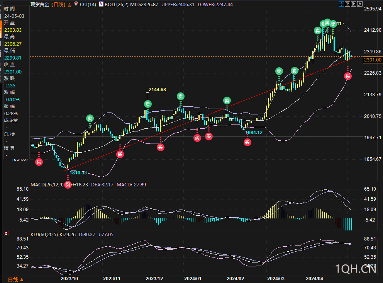Click the 2024/03 date on time axis
383x283 pixels.
276,278
